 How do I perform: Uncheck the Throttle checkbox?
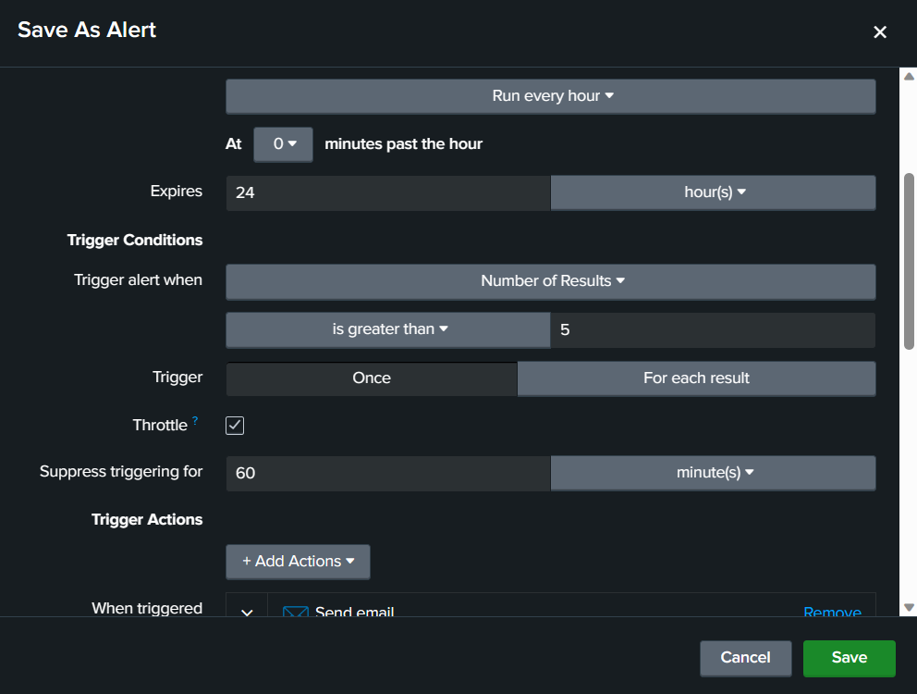235,426
